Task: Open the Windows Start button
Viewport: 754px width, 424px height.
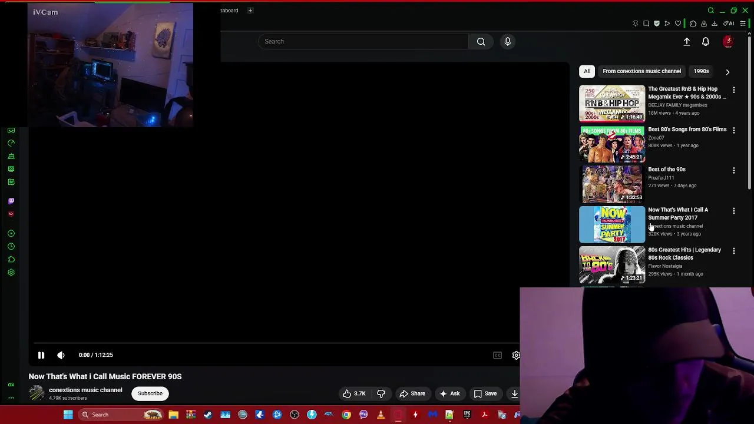Action: [68, 415]
